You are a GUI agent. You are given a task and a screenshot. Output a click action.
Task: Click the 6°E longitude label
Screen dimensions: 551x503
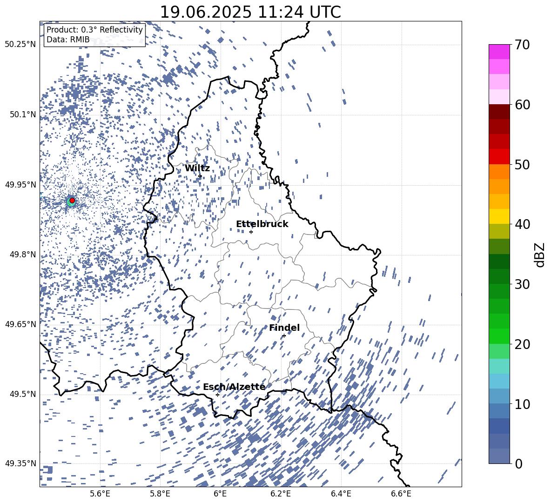[220, 494]
